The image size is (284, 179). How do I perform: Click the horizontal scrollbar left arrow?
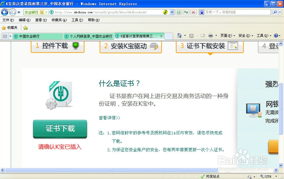tap(3, 170)
